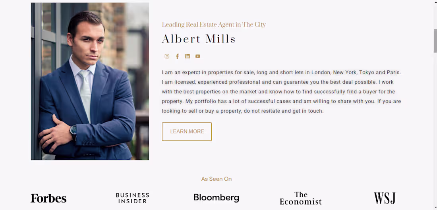Click the Forbes logo

coord(48,198)
